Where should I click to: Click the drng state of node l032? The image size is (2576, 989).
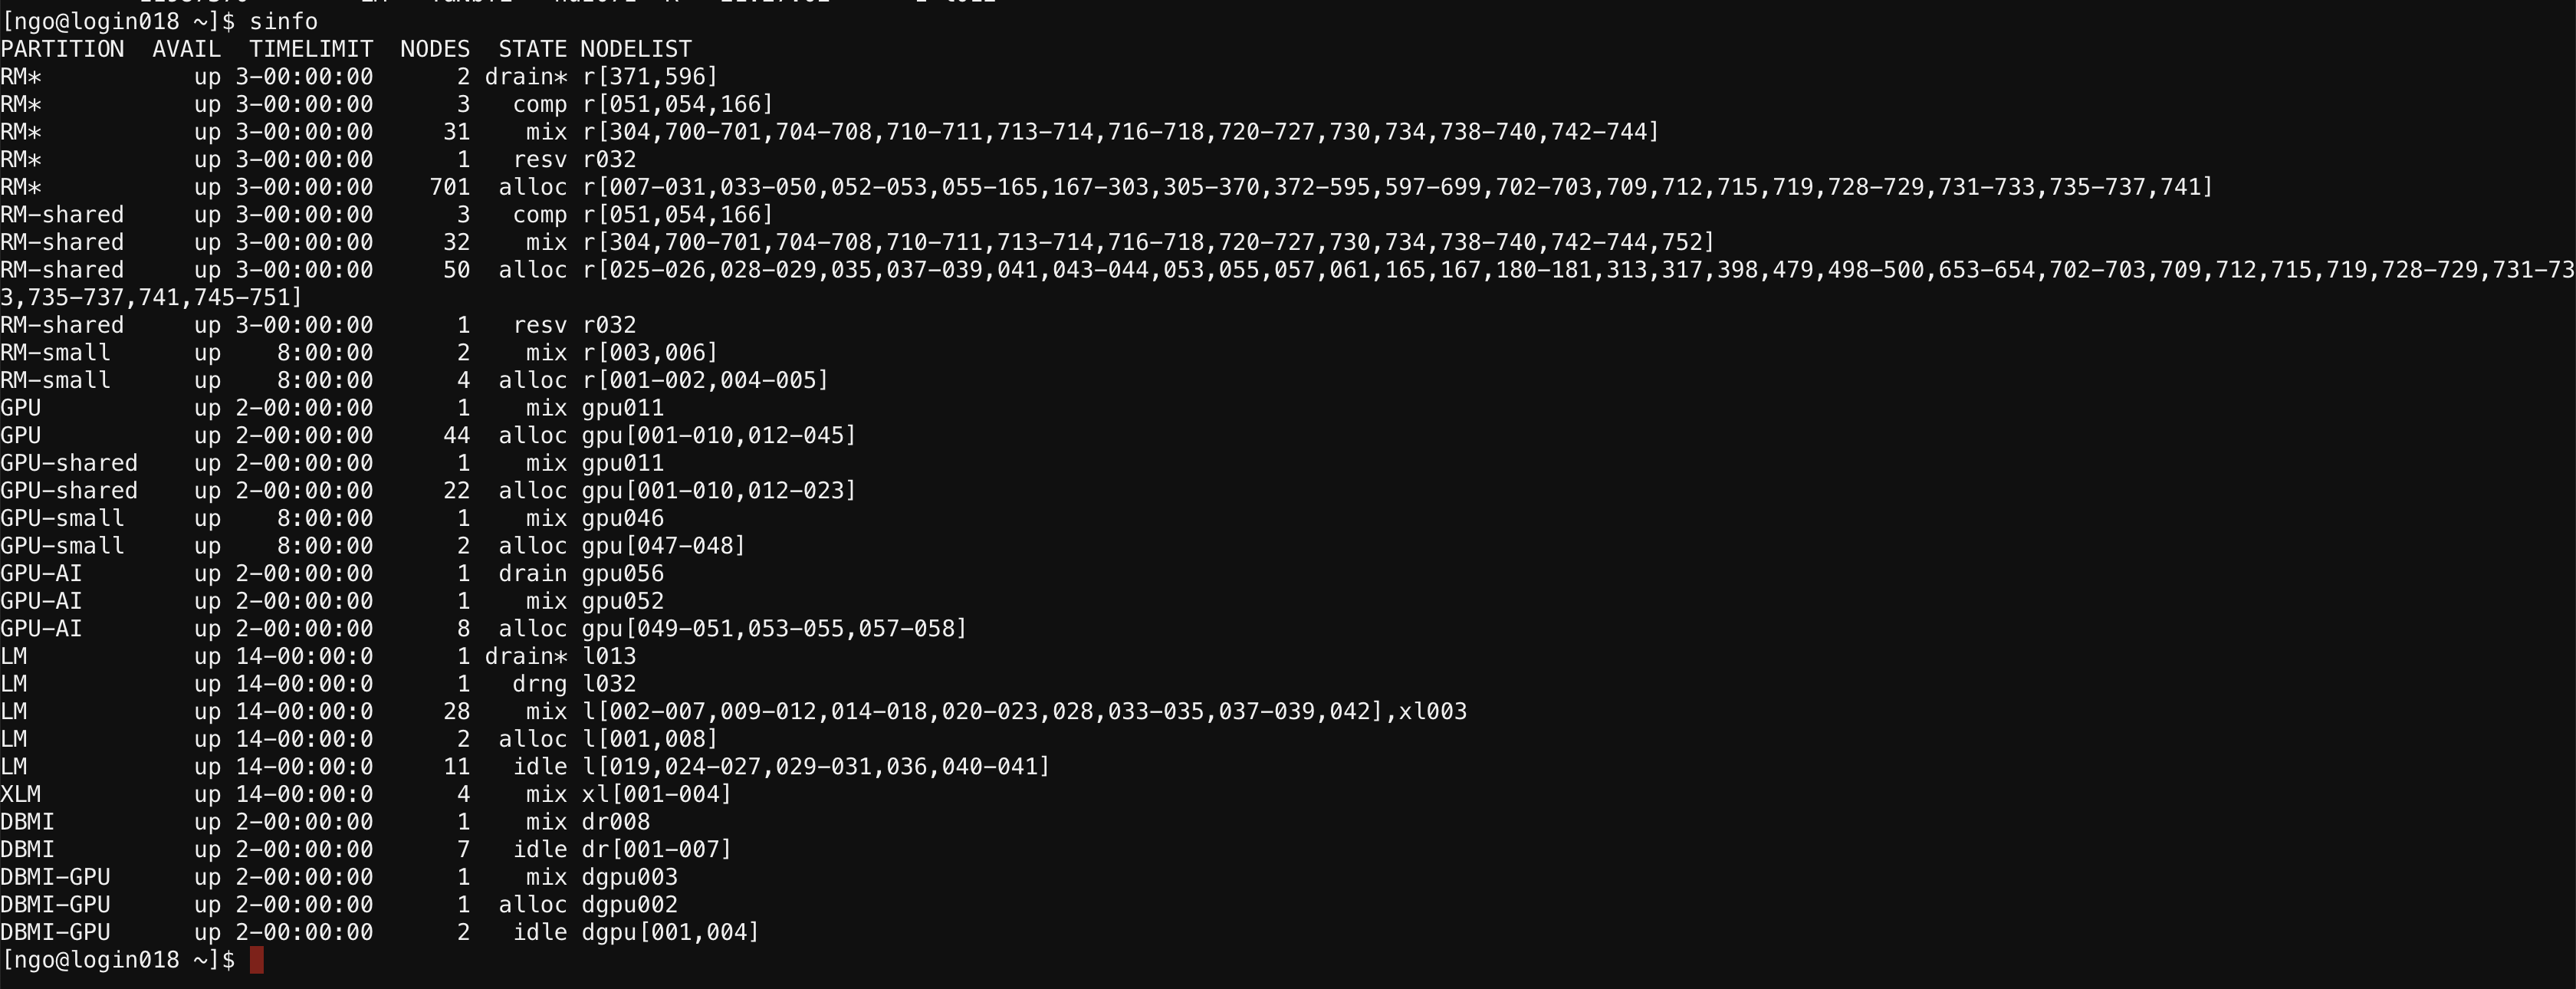pos(539,684)
